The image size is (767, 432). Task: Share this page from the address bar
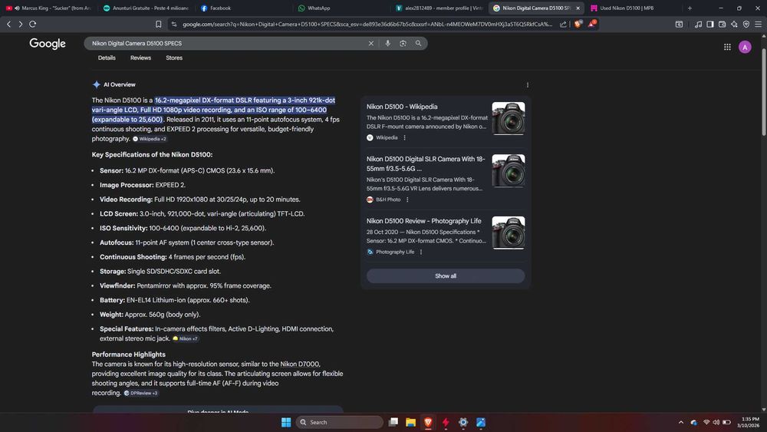click(x=563, y=24)
